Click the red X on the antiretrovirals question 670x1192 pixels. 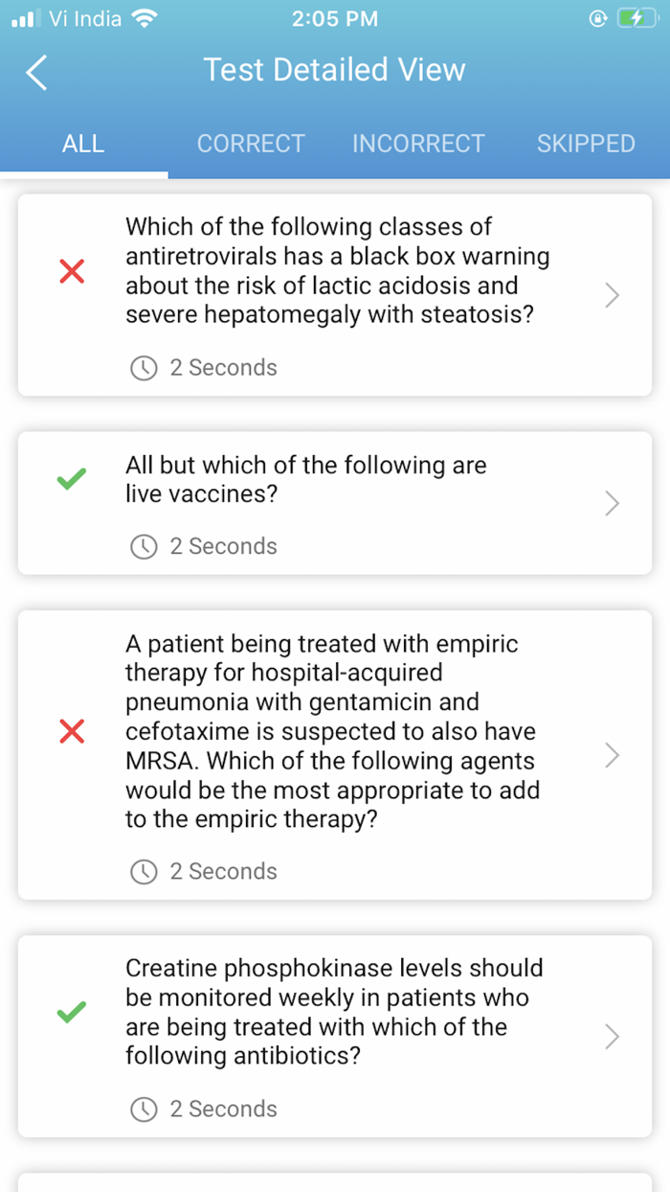pos(71,271)
